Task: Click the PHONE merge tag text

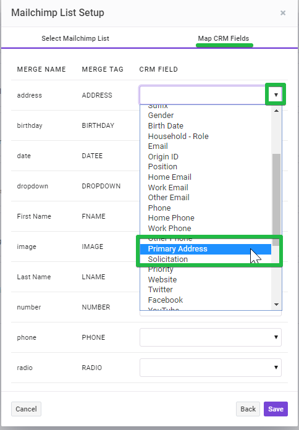Action: (93, 337)
